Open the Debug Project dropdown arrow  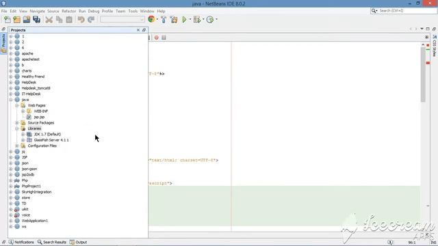[203, 20]
